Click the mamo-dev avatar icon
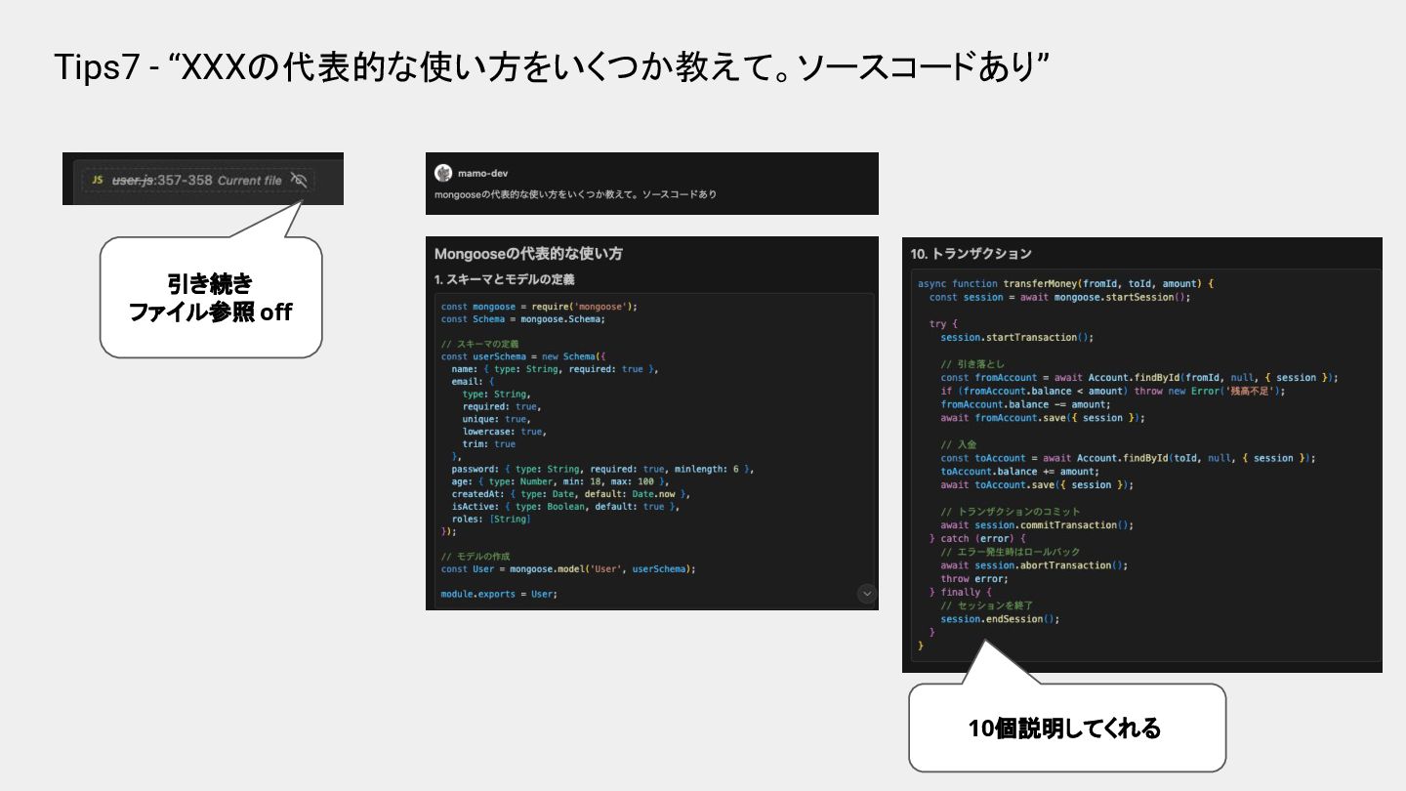The image size is (1406, 791). [x=443, y=173]
